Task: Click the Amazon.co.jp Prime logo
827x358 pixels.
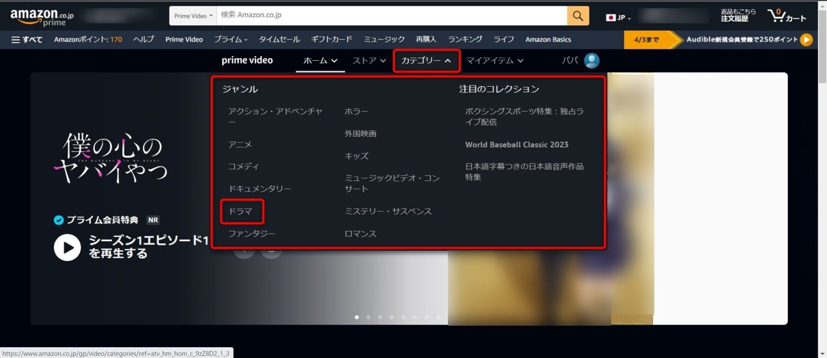Action: [40, 15]
